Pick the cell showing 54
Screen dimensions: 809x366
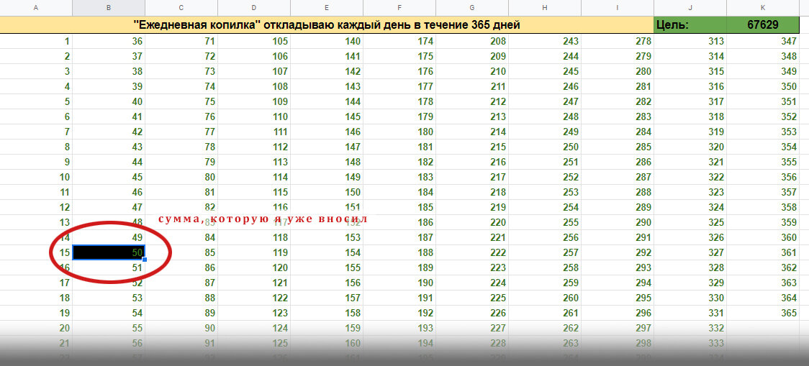click(109, 313)
